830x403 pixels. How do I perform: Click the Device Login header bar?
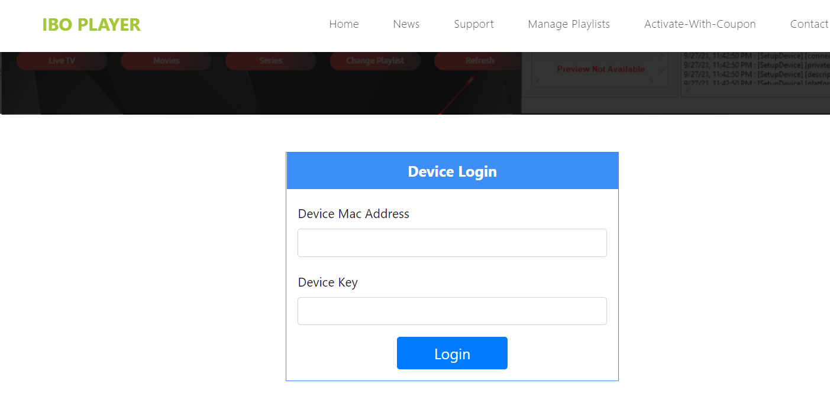coord(452,171)
